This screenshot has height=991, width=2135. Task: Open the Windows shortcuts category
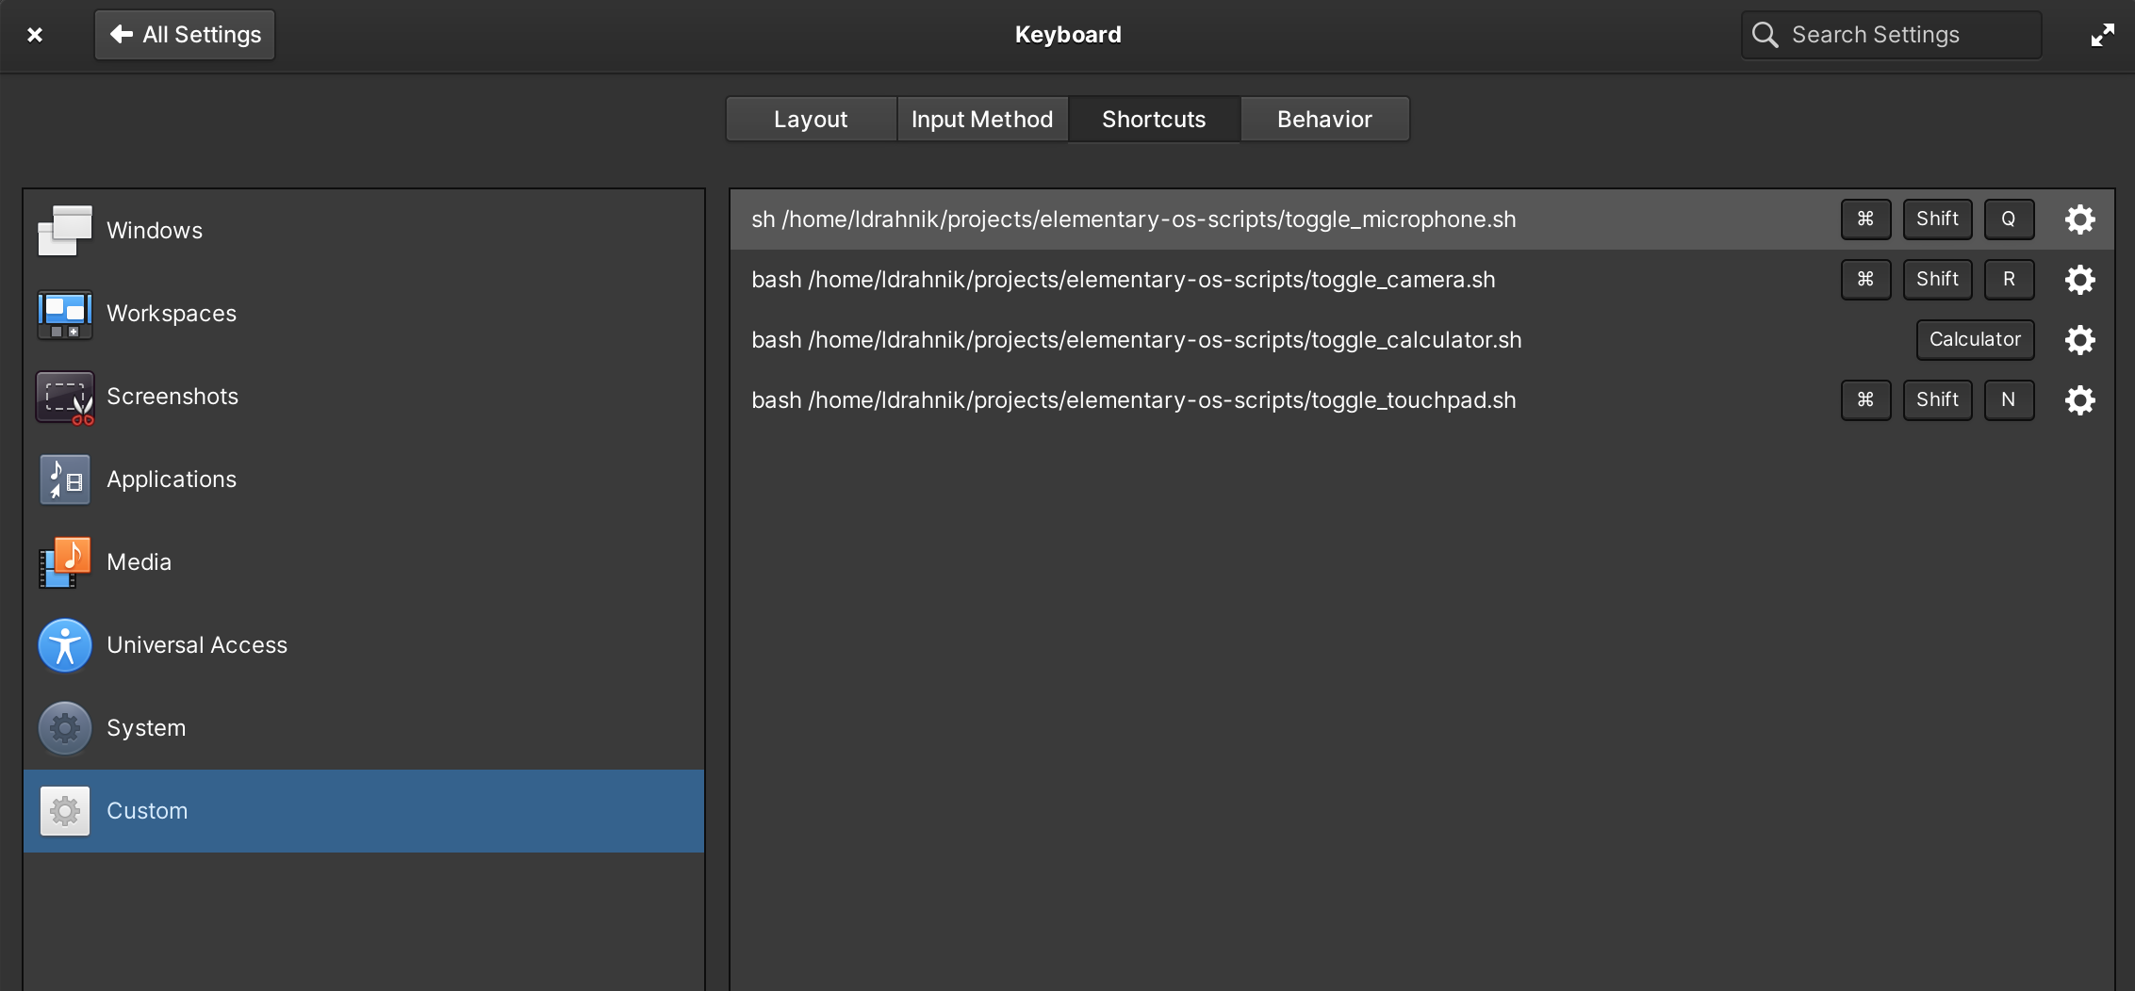(155, 229)
